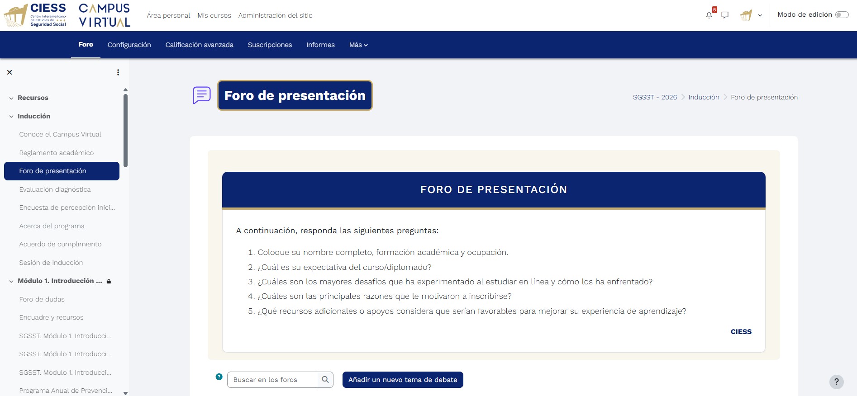Open SGSST - 2026 breadcrumb link

(655, 97)
